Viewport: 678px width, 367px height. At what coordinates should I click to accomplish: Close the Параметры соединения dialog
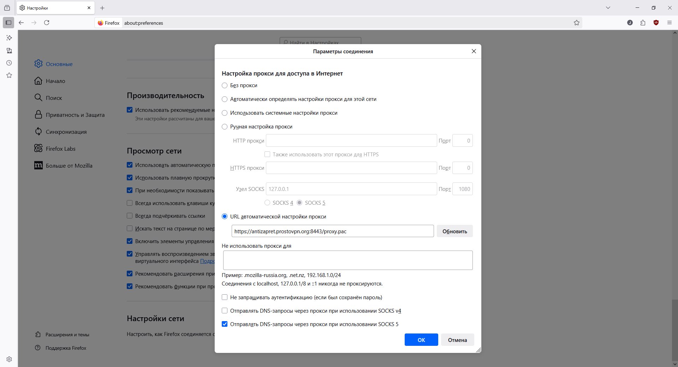(x=474, y=51)
